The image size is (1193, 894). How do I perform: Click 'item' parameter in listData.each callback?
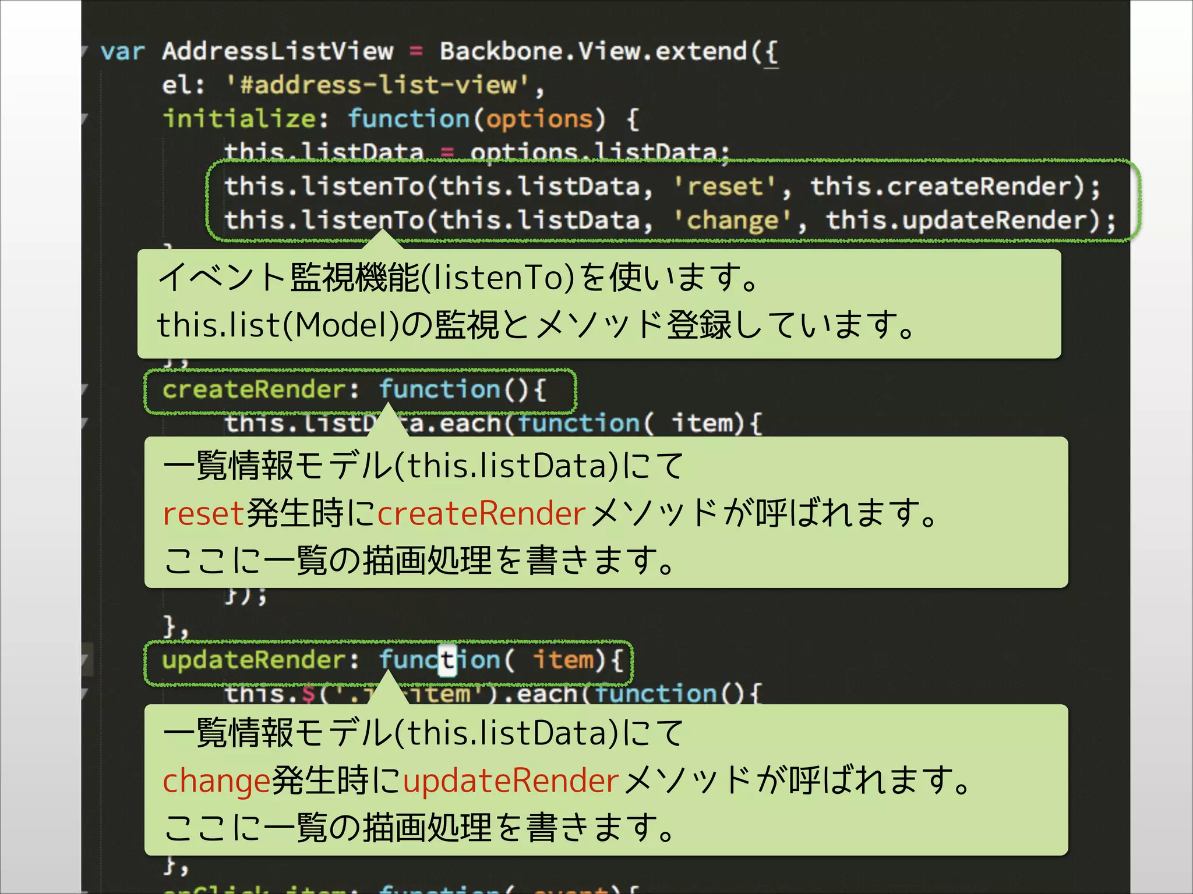pyautogui.click(x=704, y=423)
